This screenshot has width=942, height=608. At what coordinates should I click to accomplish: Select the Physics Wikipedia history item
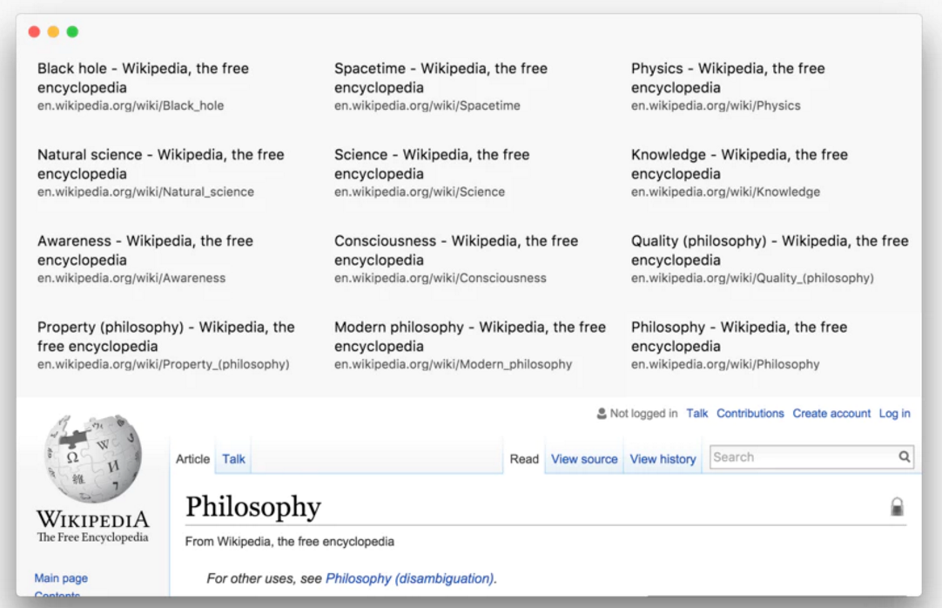728,86
